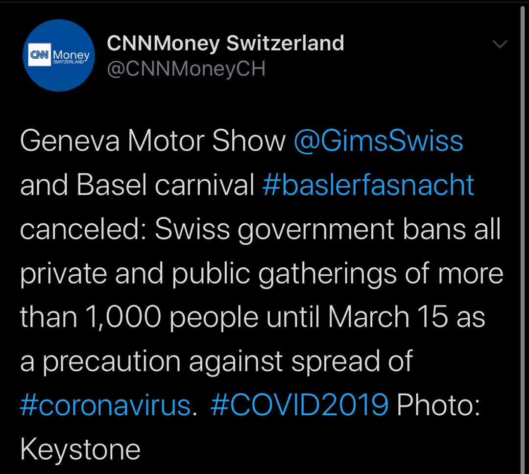Click the CNN logo in the avatar
The width and height of the screenshot is (529, 474).
pyautogui.click(x=39, y=55)
